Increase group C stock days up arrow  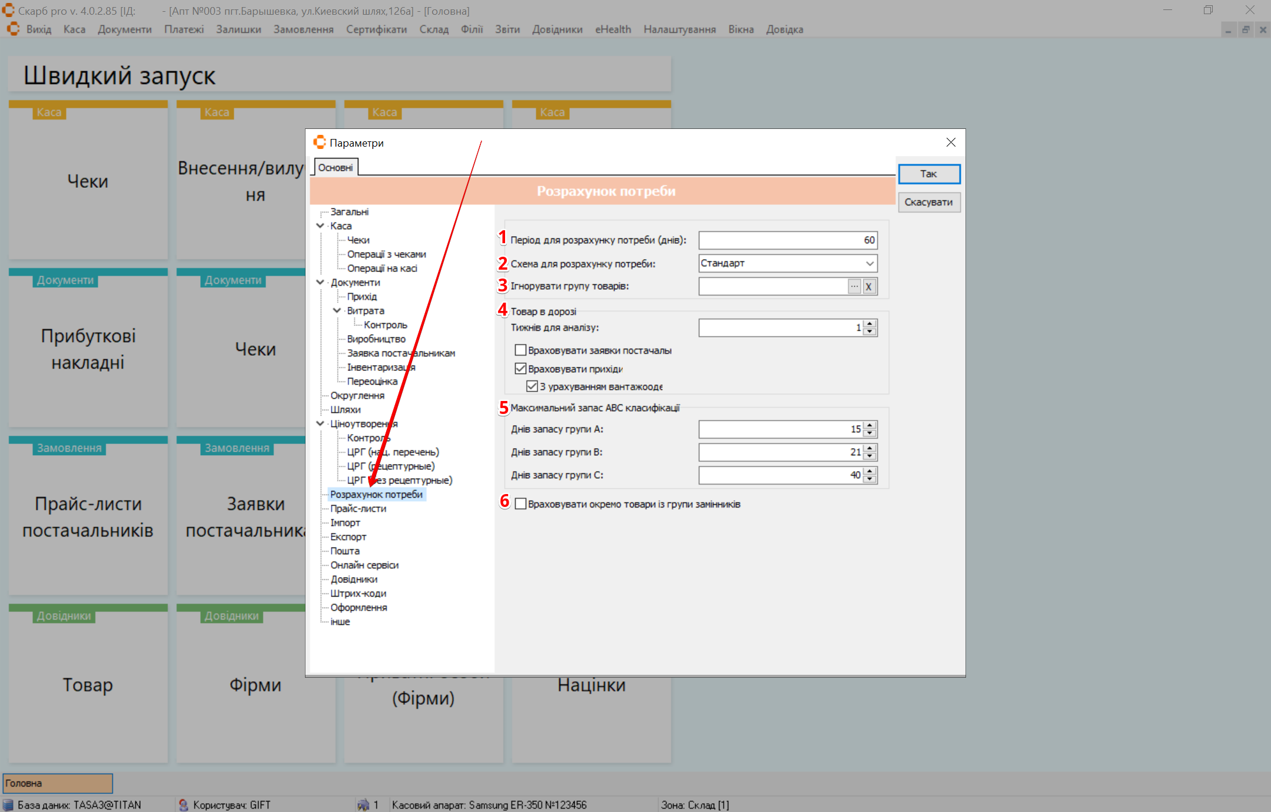(x=870, y=471)
